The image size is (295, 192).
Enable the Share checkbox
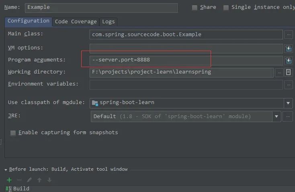(195, 8)
